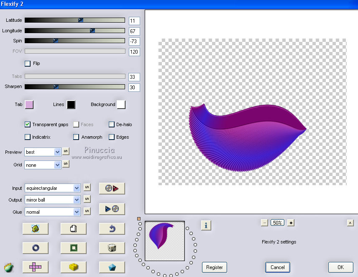Open the Grid dropdown
This screenshot has height=277, width=358.
43,165
